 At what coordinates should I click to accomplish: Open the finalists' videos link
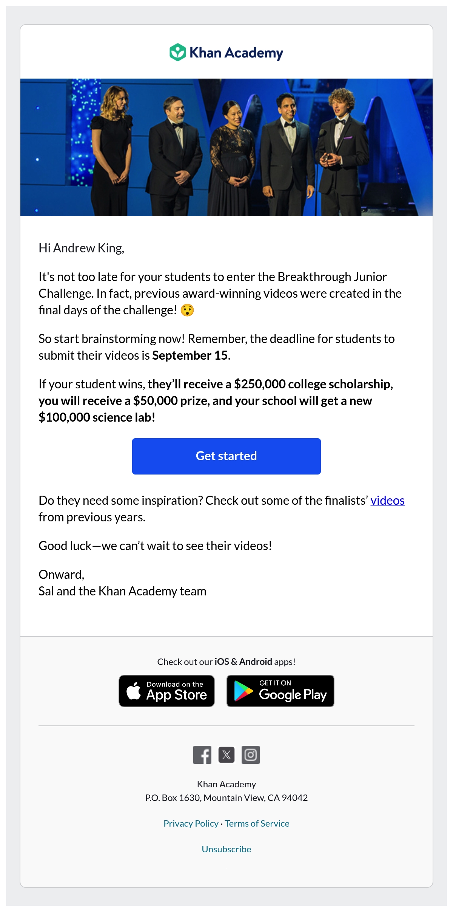pyautogui.click(x=387, y=500)
